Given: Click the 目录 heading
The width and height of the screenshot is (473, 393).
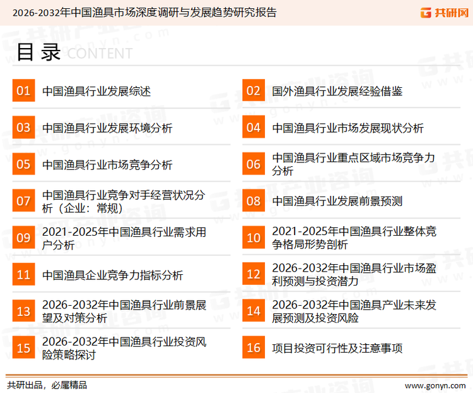Looking at the screenshot, I should [38, 52].
